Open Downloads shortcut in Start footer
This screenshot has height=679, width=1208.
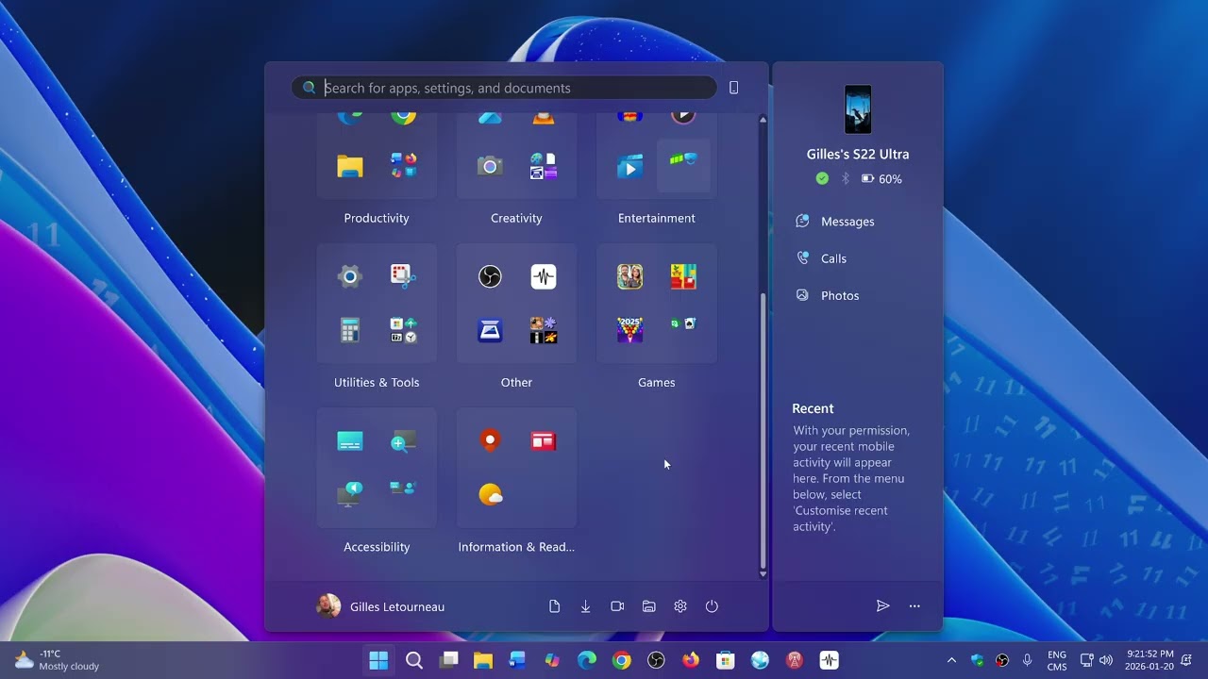(585, 606)
